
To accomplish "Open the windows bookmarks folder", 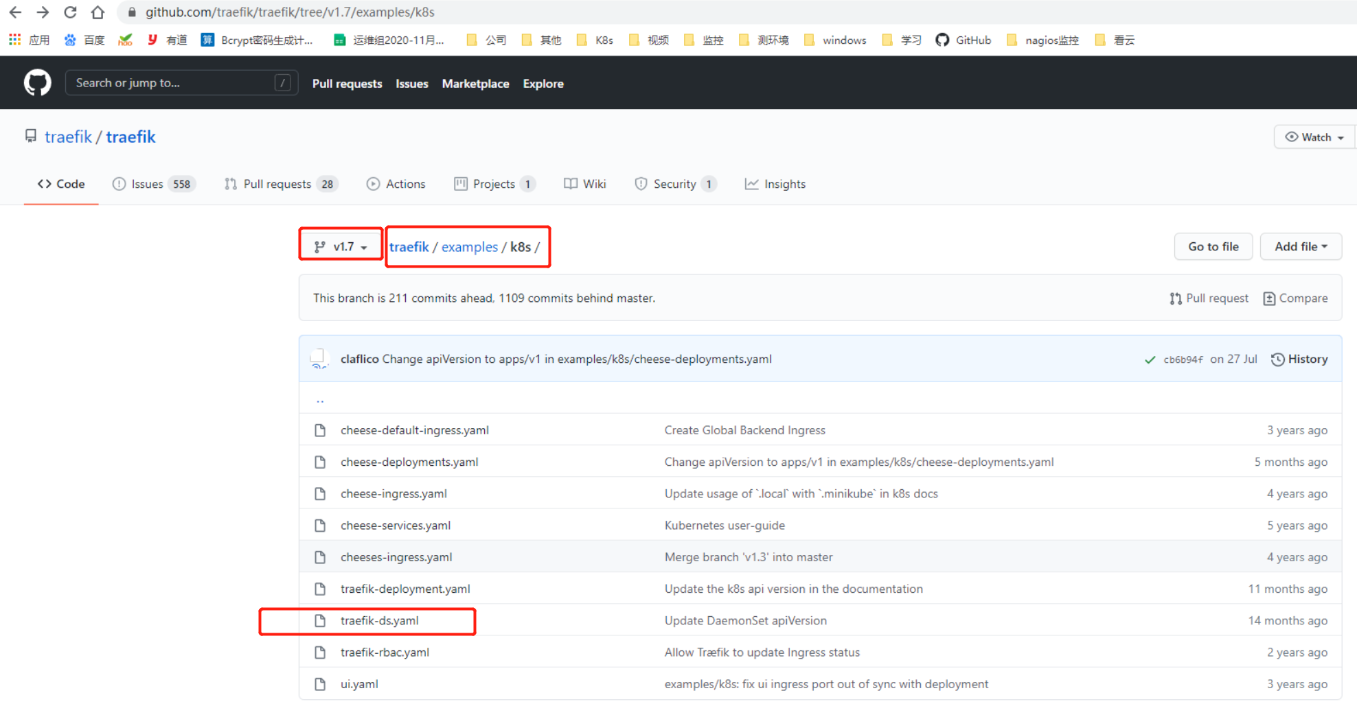I will coord(835,40).
